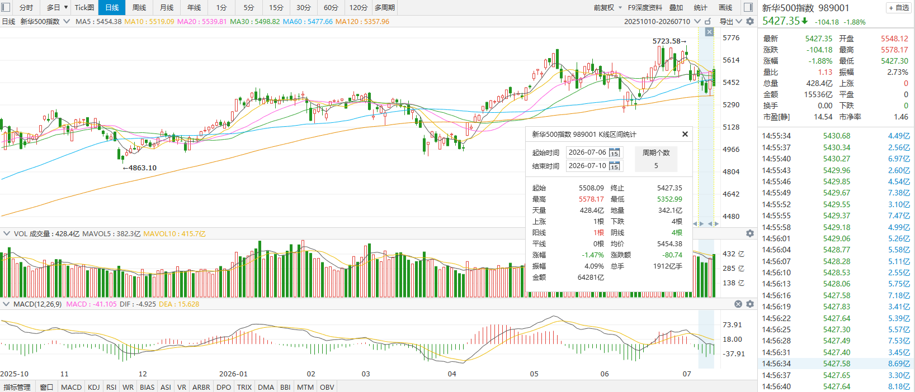Remove the MACD indicator panel
Screen dimensions: 915x392
tap(738, 304)
